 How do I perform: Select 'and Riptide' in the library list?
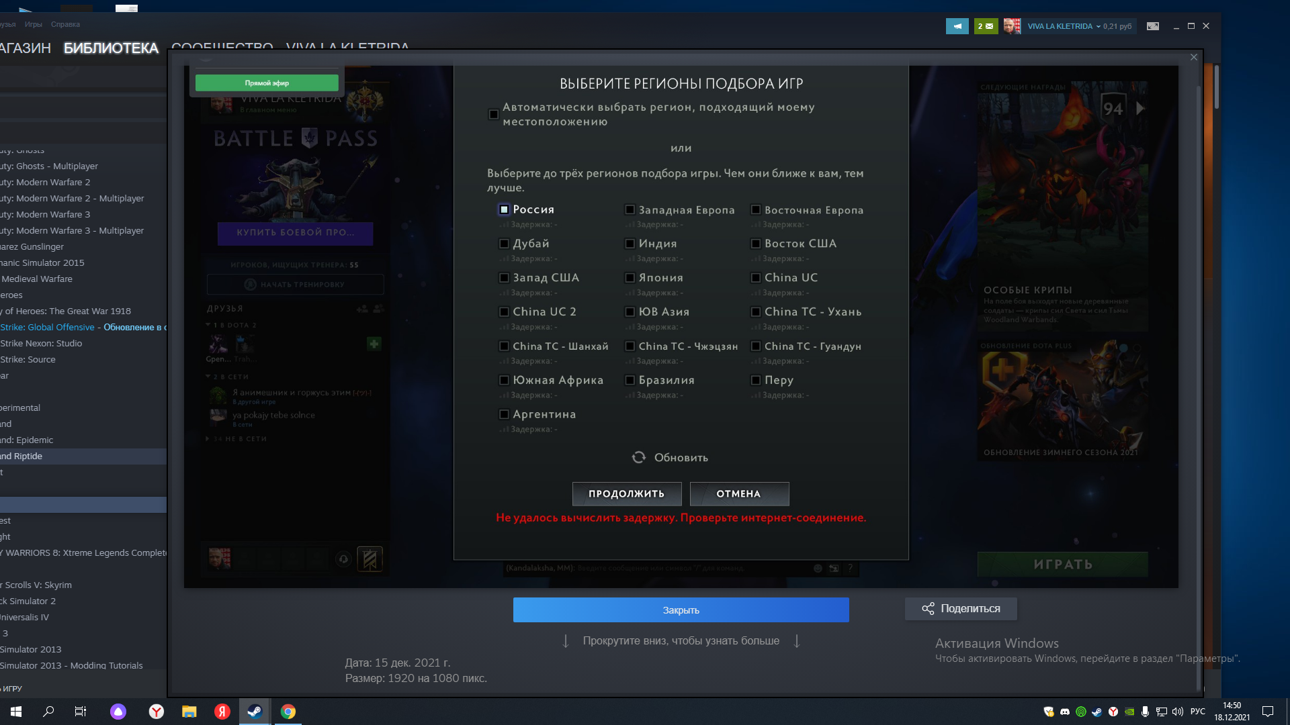tap(83, 456)
